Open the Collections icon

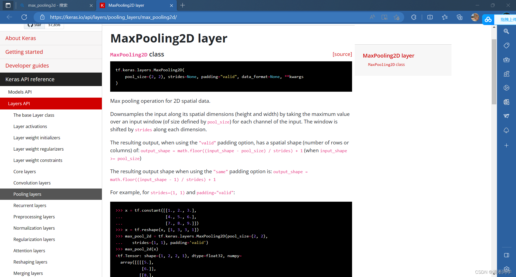pyautogui.click(x=460, y=17)
